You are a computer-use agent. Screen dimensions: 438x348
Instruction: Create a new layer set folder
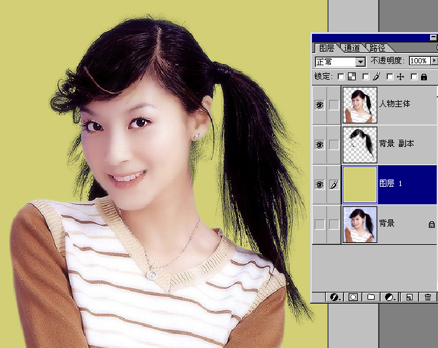click(371, 297)
